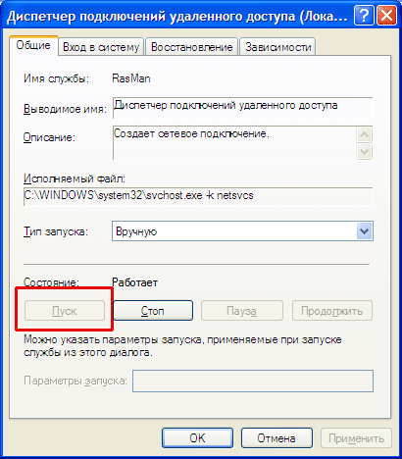Click the Пауза button

[x=241, y=310]
